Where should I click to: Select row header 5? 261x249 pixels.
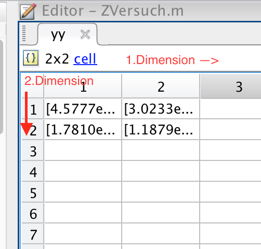[x=33, y=192]
